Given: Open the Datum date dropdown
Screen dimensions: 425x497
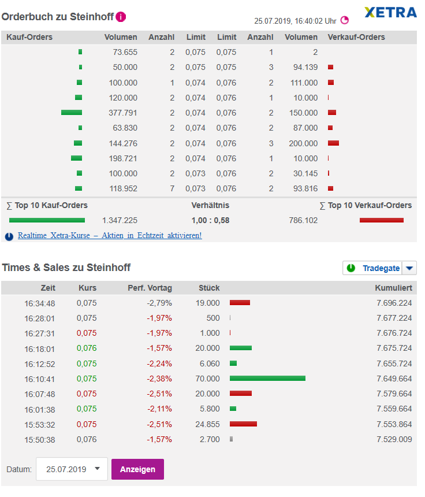Looking at the screenshot, I should 72,469.
